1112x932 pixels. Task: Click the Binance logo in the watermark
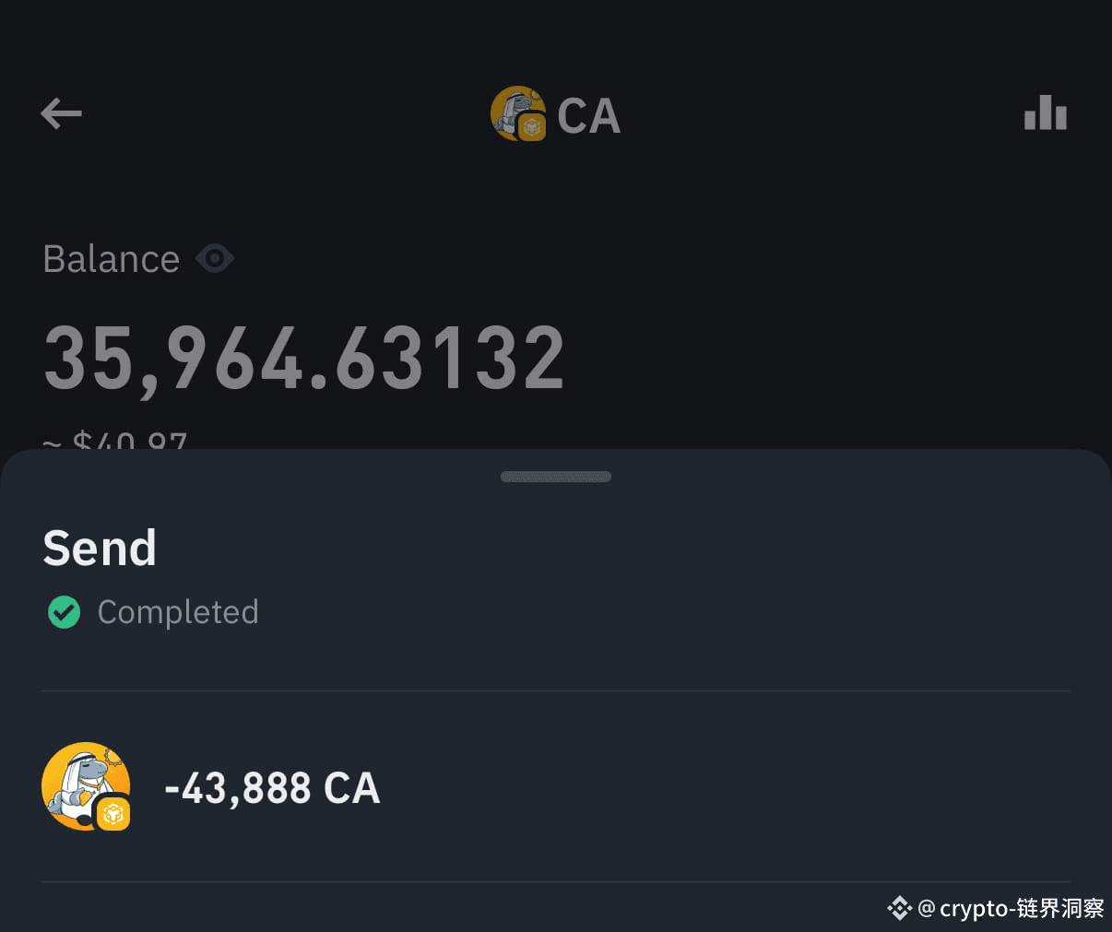point(899,909)
